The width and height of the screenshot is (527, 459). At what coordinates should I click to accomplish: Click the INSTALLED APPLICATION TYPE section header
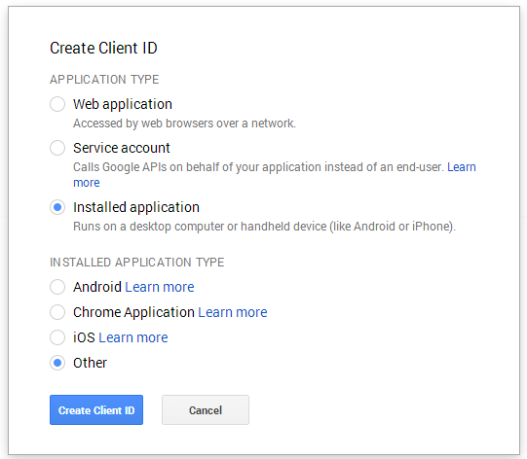(x=136, y=262)
